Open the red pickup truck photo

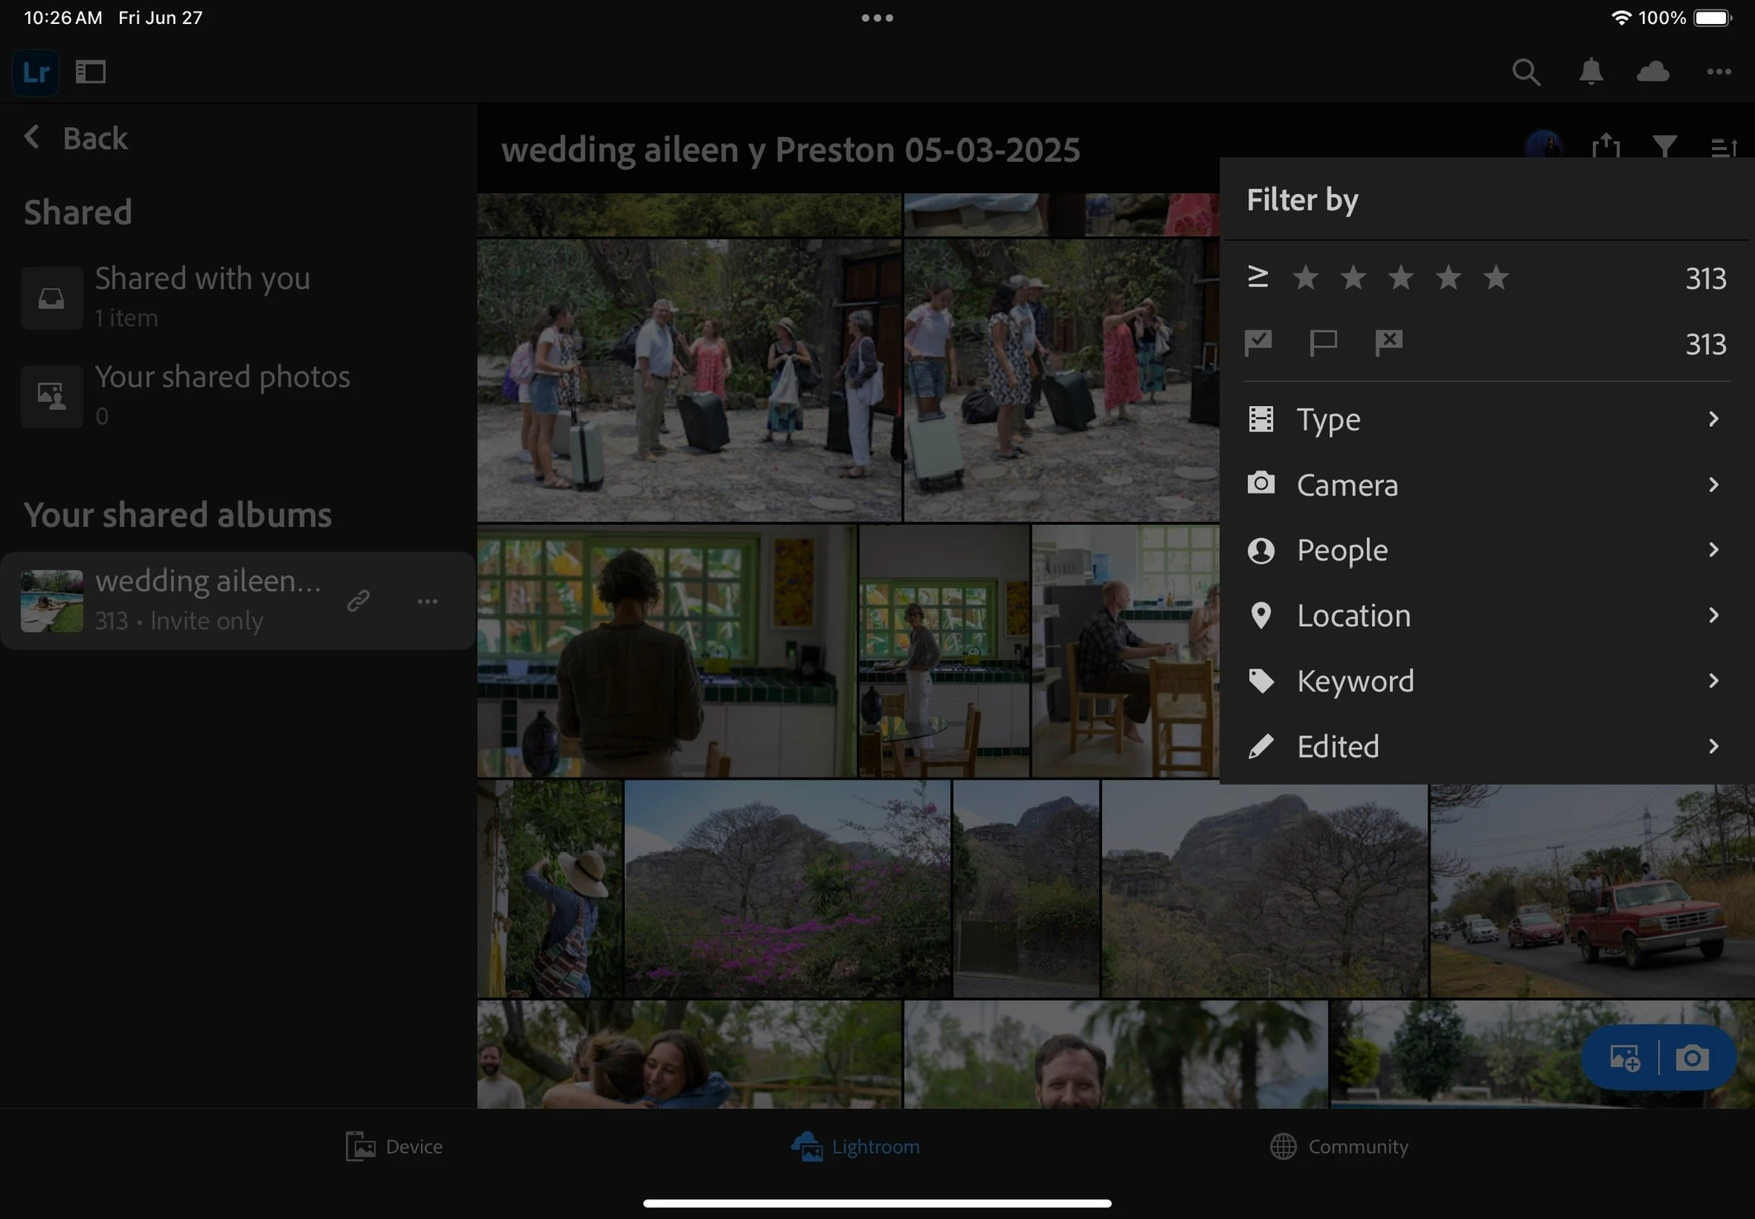(x=1591, y=891)
